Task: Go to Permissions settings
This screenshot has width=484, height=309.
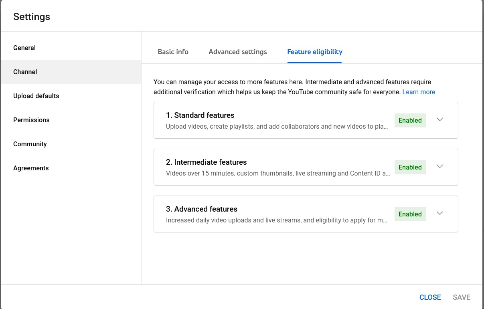Action: tap(71, 120)
